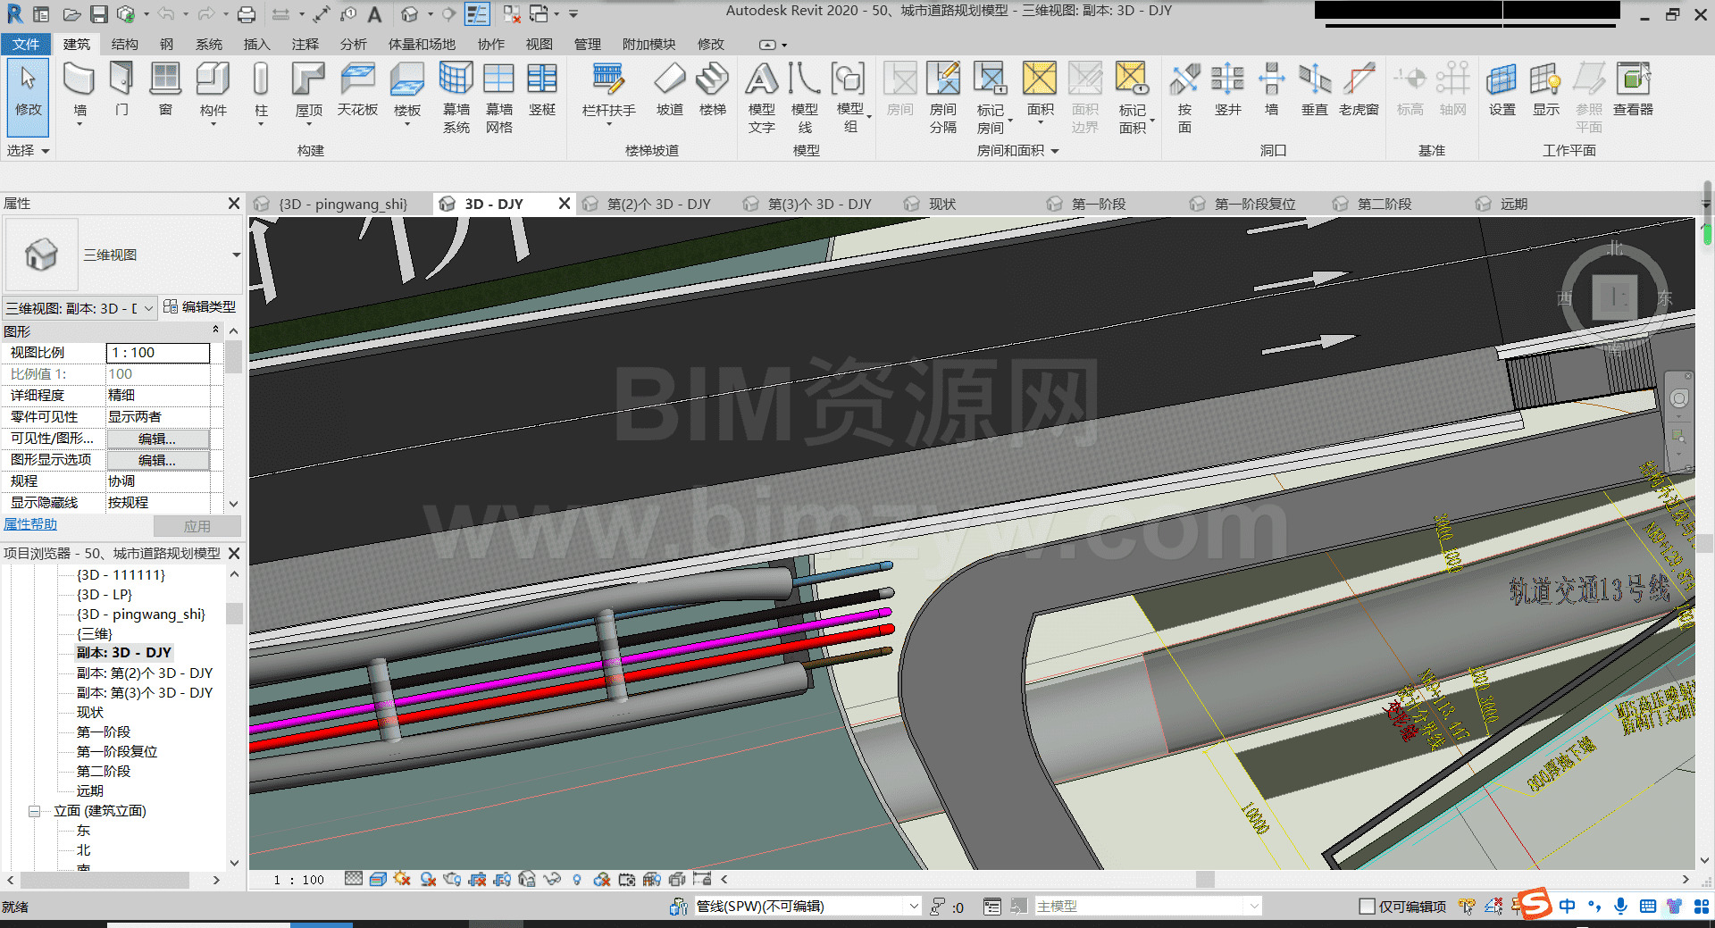This screenshot has height=928, width=1715.
Task: Select the Dormer (老虎窗) opening tool
Action: 1359,89
